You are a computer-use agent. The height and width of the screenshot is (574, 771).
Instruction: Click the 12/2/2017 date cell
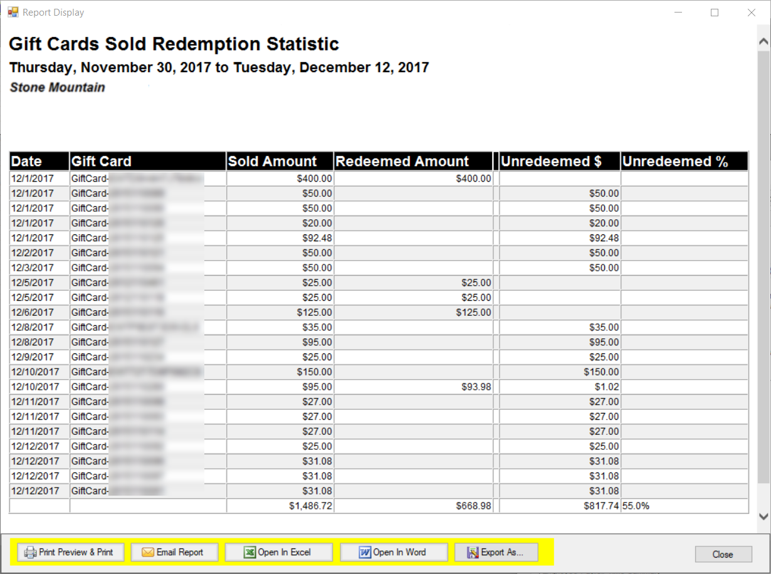pos(39,253)
